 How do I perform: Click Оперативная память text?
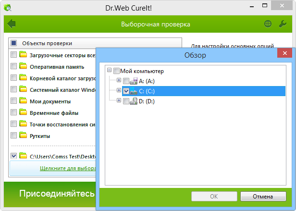tap(57, 67)
